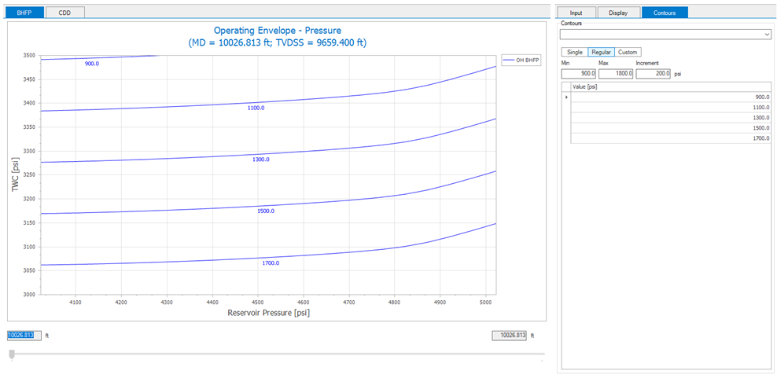Click the row indicator arrow beside 900.0
777x378 pixels.
point(566,97)
